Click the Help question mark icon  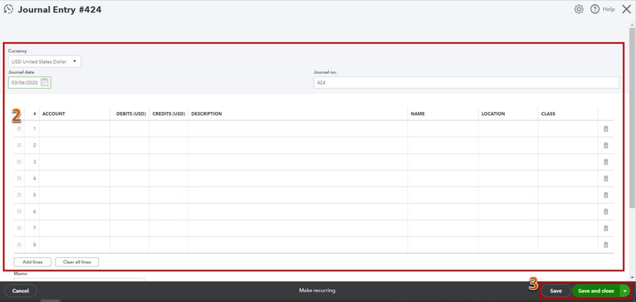tap(595, 10)
